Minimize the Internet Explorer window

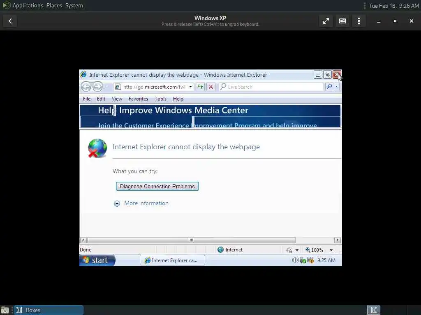pyautogui.click(x=318, y=75)
